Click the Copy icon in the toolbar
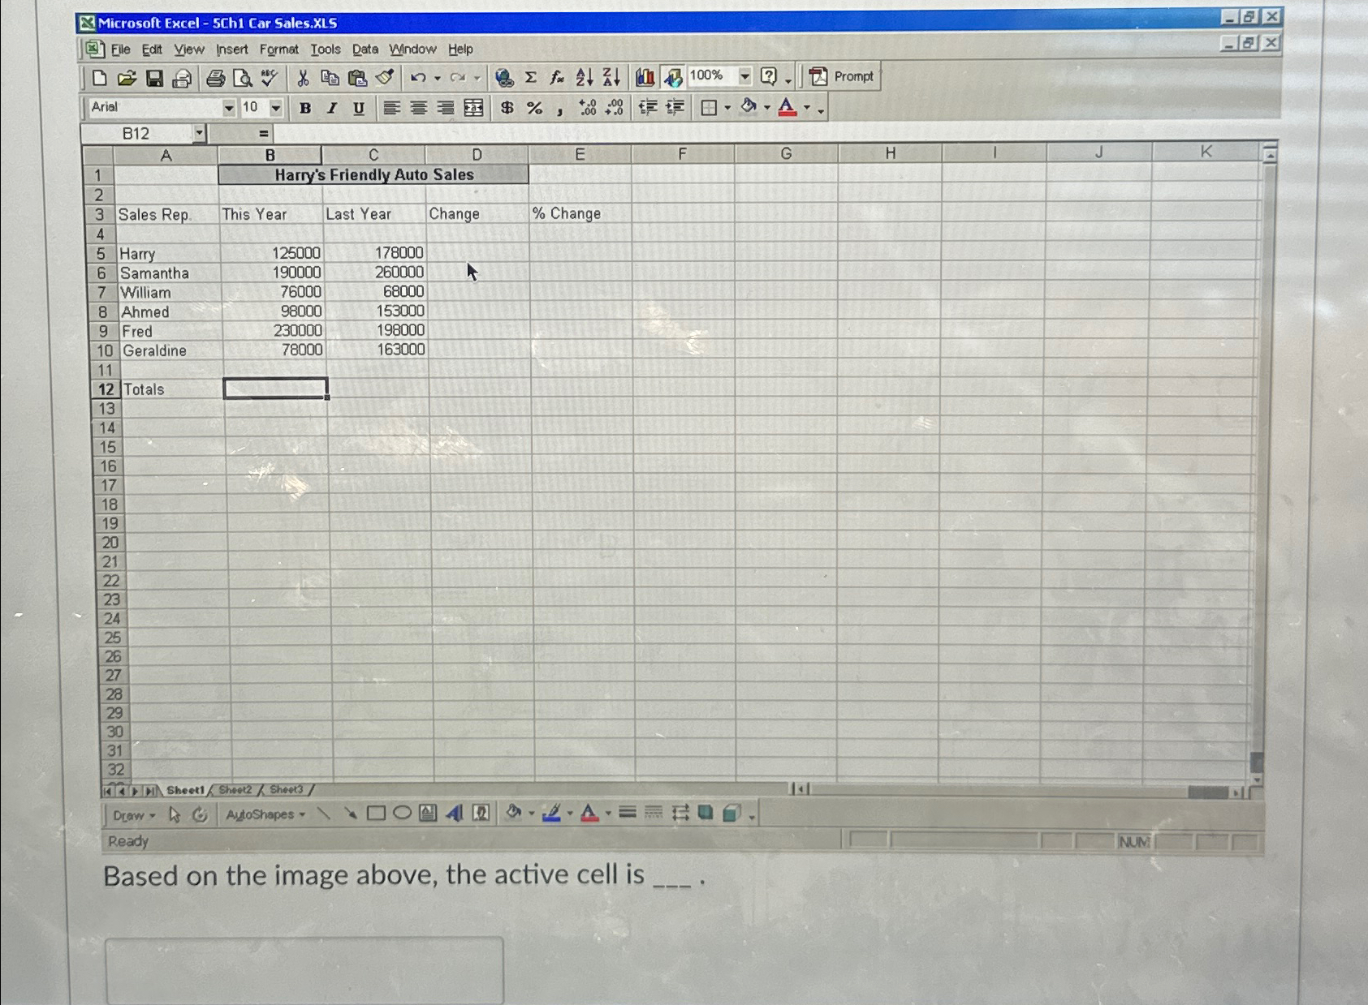 pyautogui.click(x=330, y=78)
